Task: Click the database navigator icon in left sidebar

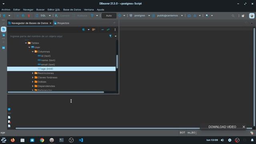Action: click(4, 29)
